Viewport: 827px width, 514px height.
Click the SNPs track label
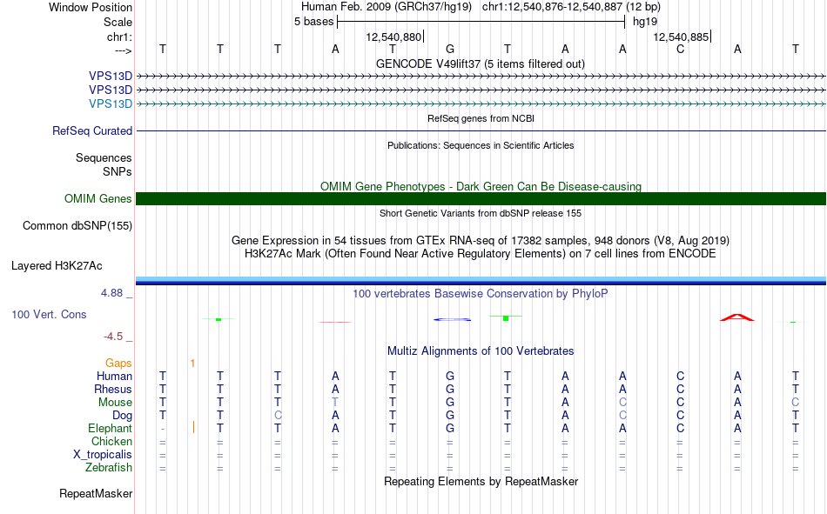point(118,171)
